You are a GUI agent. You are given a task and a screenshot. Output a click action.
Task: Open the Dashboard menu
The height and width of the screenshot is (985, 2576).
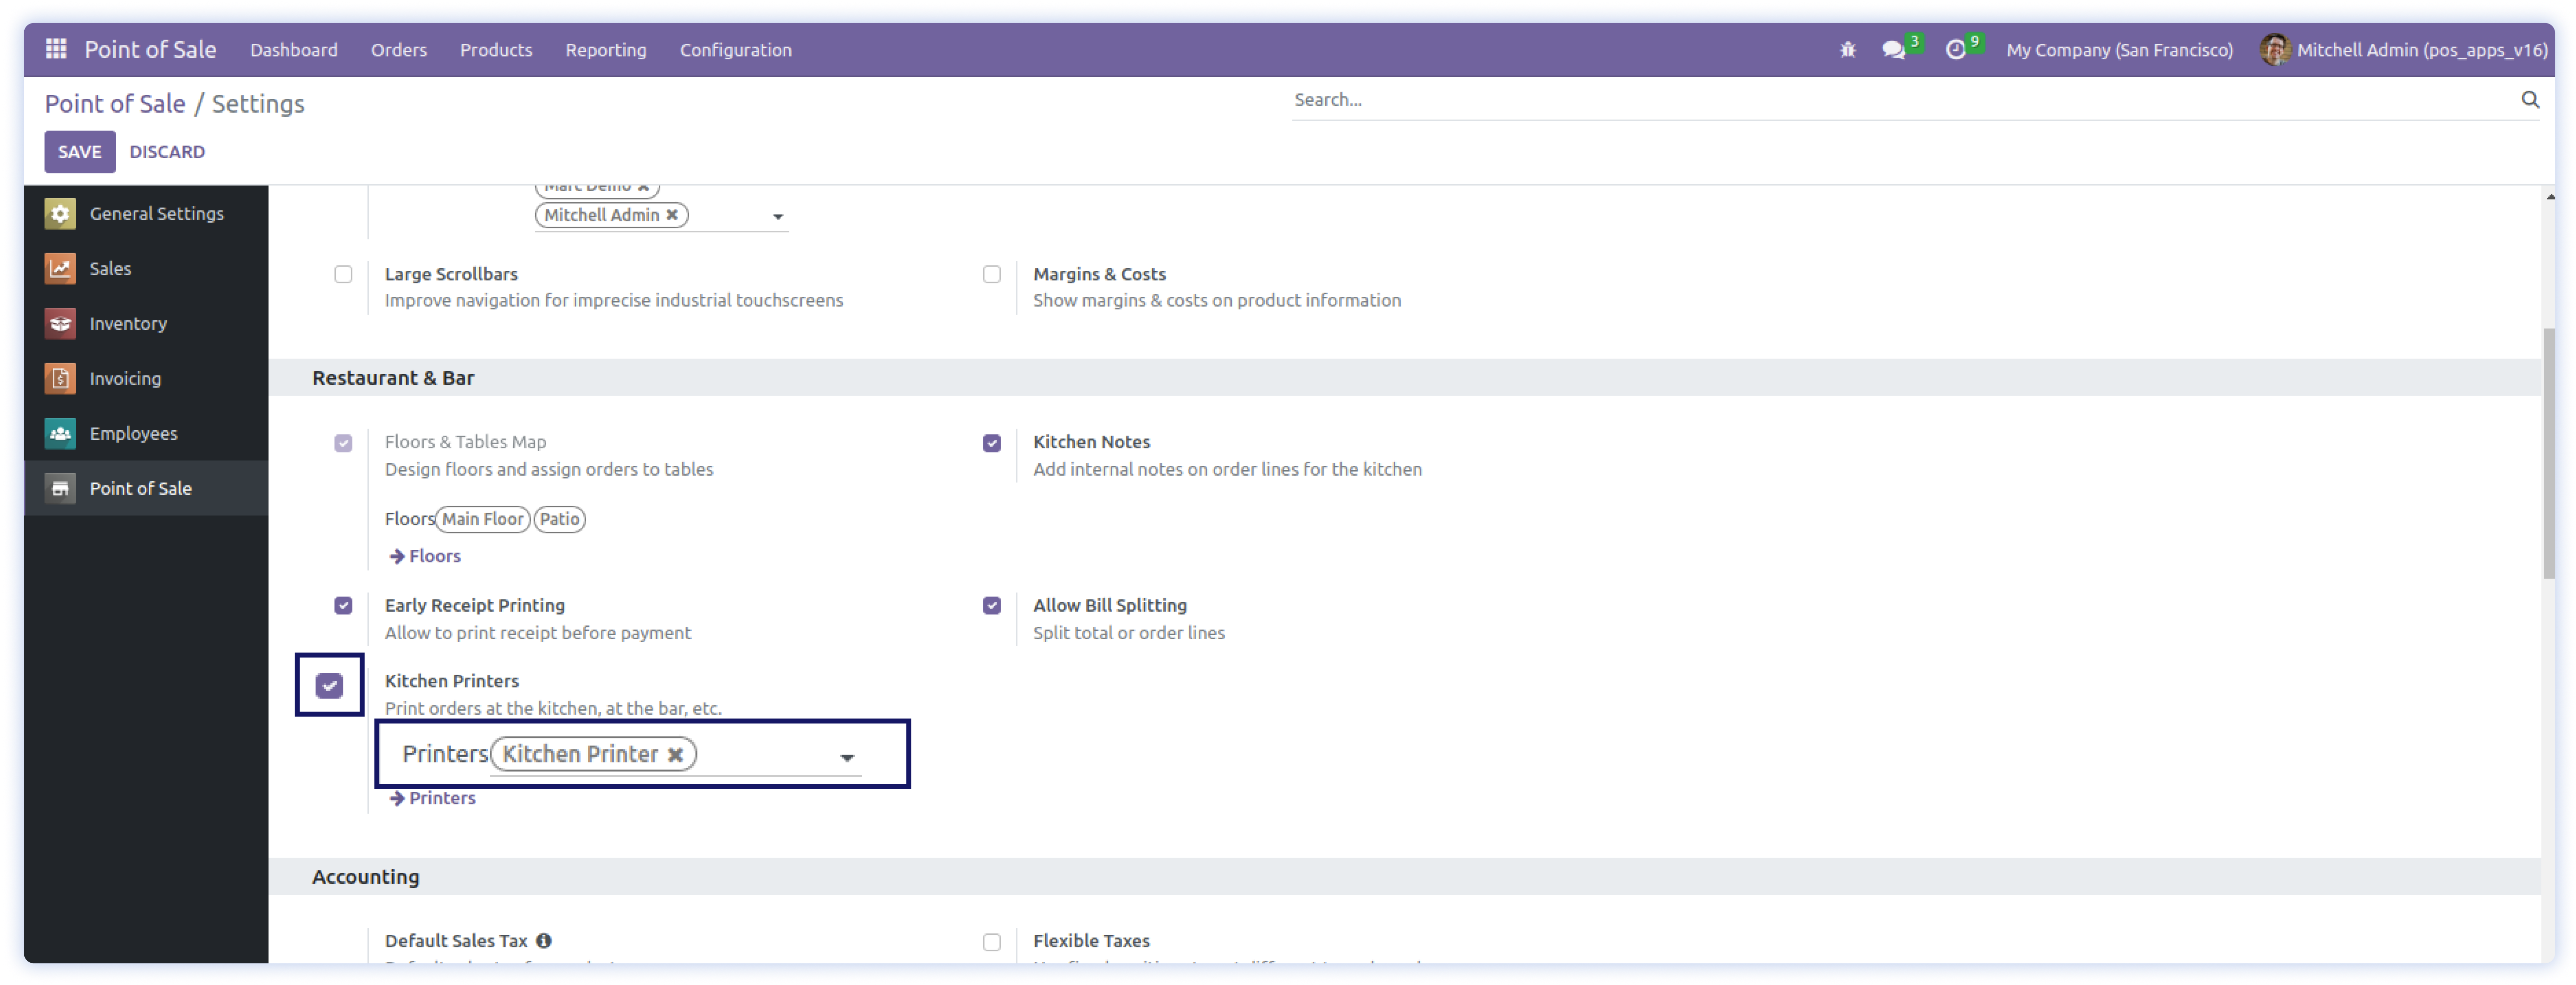pos(294,50)
